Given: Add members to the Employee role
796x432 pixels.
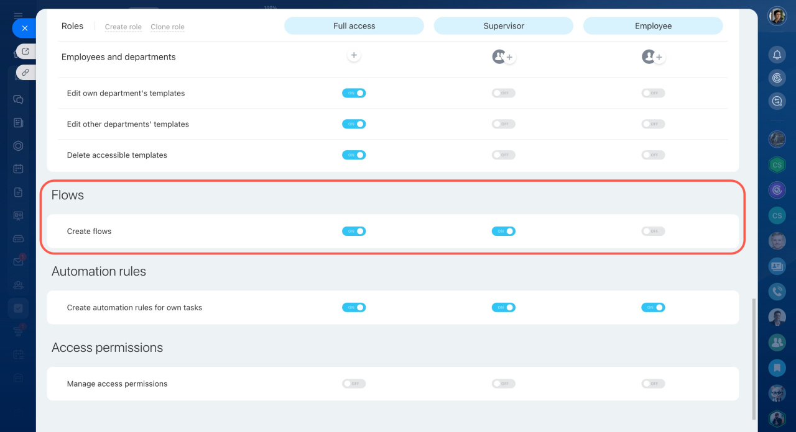Looking at the screenshot, I should (659, 58).
